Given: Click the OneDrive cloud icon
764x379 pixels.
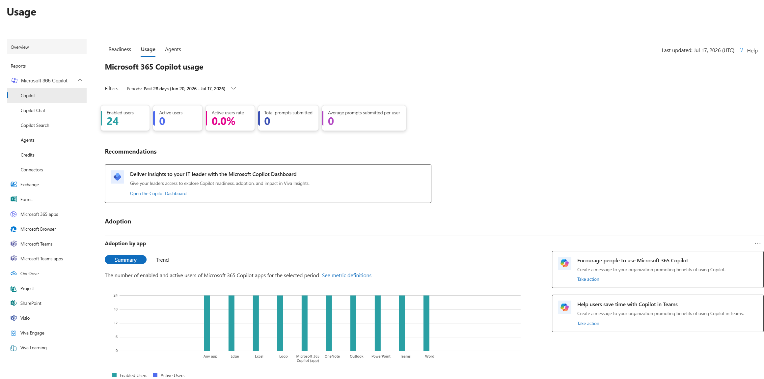Looking at the screenshot, I should tap(14, 274).
